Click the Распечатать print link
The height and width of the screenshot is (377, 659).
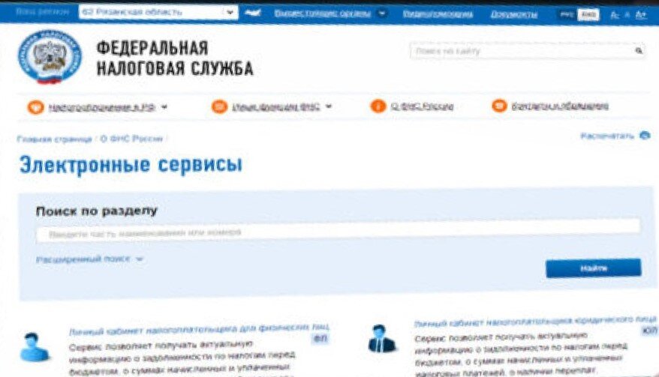point(607,136)
